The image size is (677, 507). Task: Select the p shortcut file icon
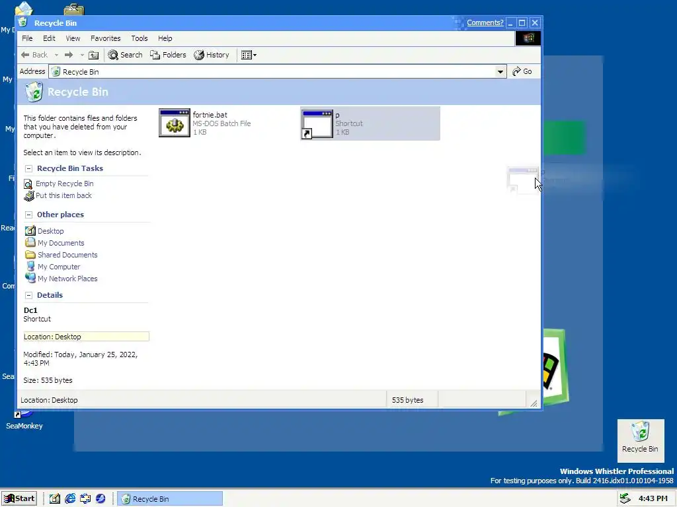317,124
